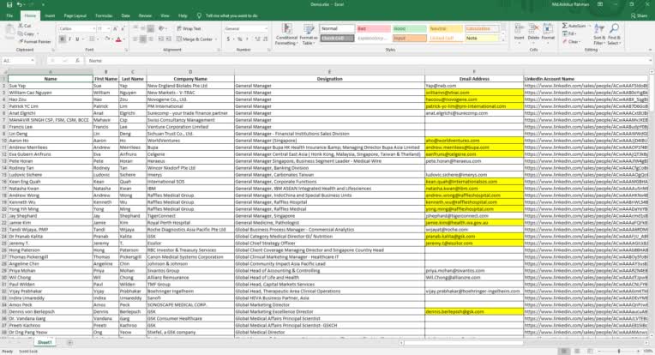655x355 pixels.
Task: Toggle Italic formatting
Action: 69,39
